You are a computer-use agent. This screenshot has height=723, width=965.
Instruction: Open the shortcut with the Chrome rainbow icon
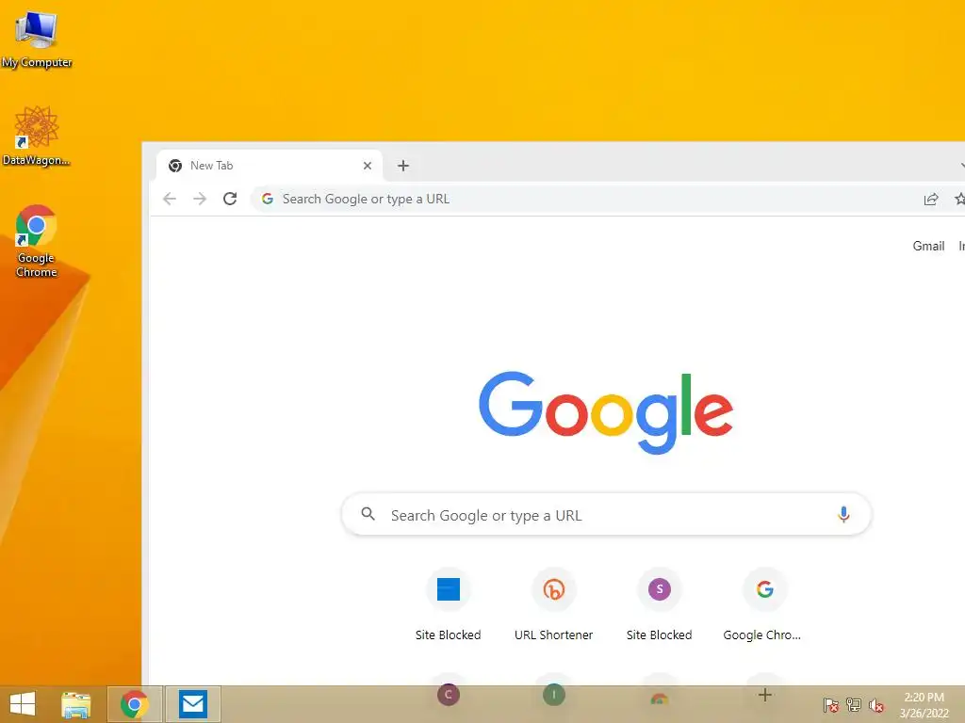pyautogui.click(x=659, y=698)
